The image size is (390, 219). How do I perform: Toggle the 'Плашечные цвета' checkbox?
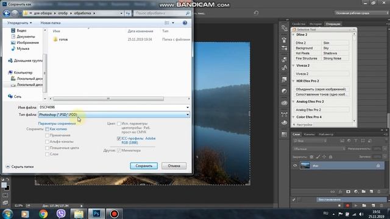click(x=47, y=148)
